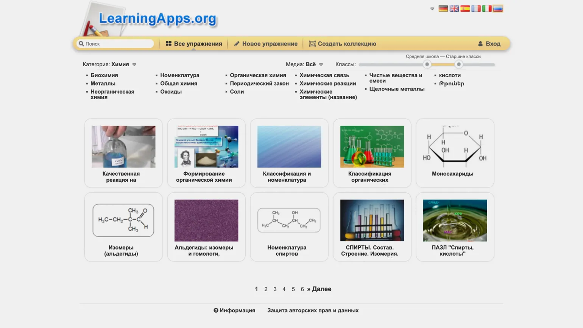The height and width of the screenshot is (328, 583).
Task: Open the Категория Химия dropdown
Action: [134, 65]
